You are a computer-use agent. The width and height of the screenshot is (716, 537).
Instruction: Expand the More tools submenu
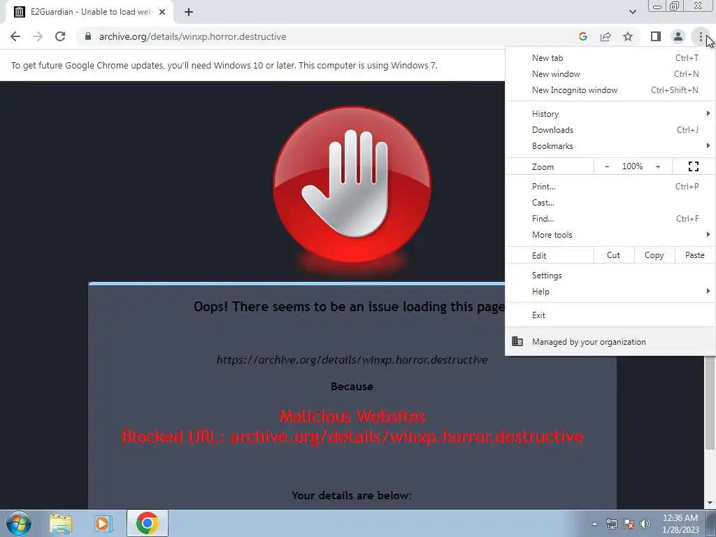tap(610, 235)
